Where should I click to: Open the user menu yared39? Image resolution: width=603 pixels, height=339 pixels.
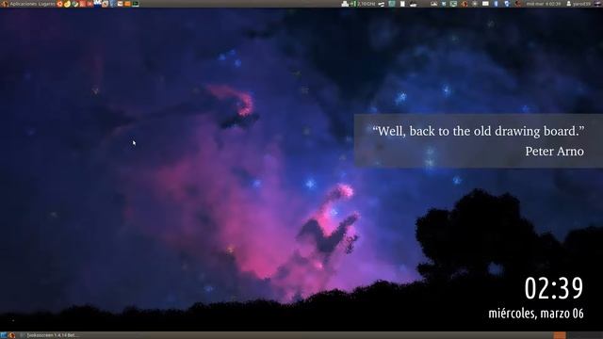[579, 4]
